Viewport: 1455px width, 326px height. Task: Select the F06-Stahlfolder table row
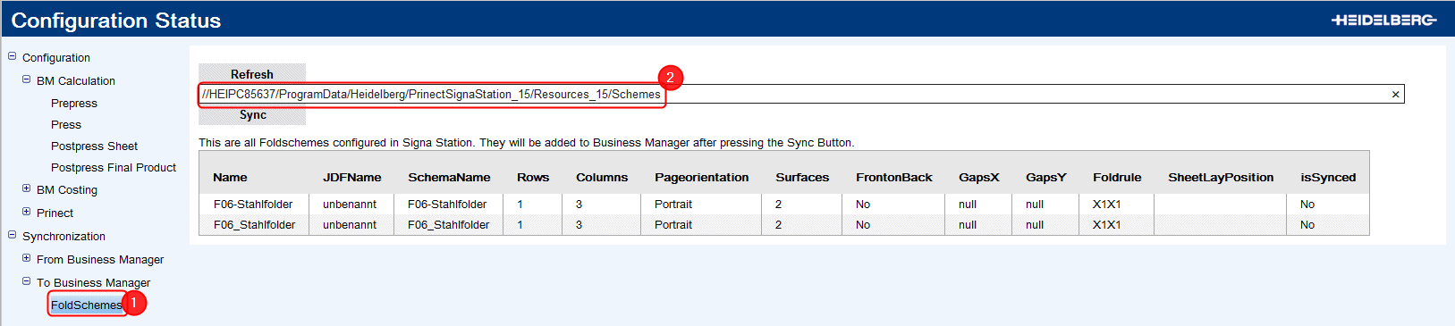pos(784,205)
